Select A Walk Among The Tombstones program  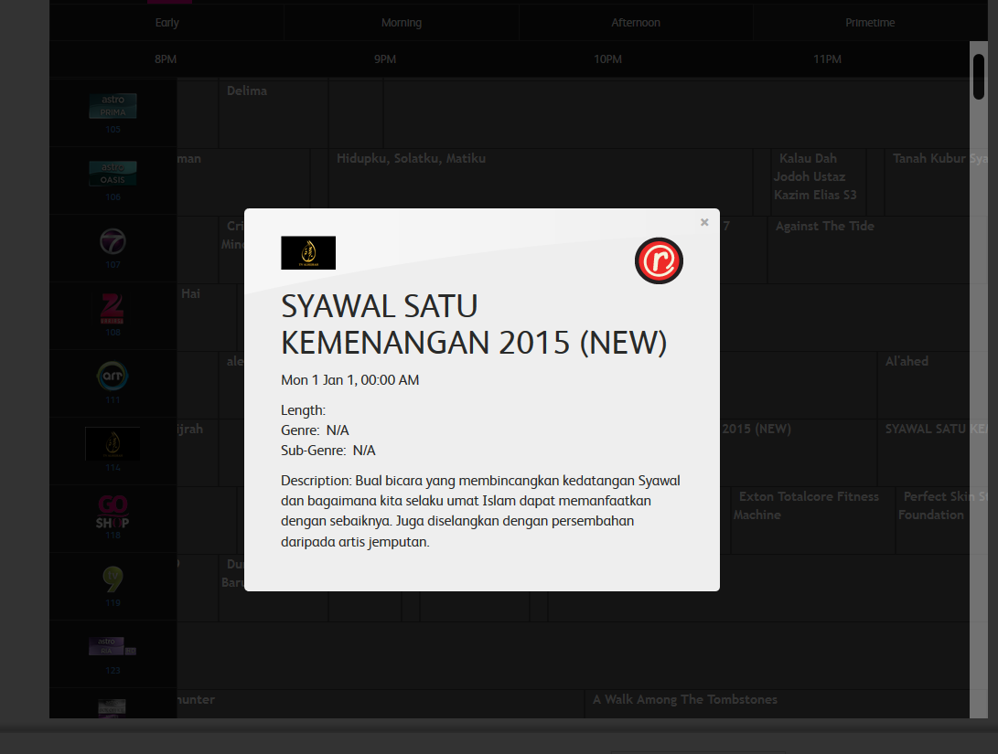[685, 699]
